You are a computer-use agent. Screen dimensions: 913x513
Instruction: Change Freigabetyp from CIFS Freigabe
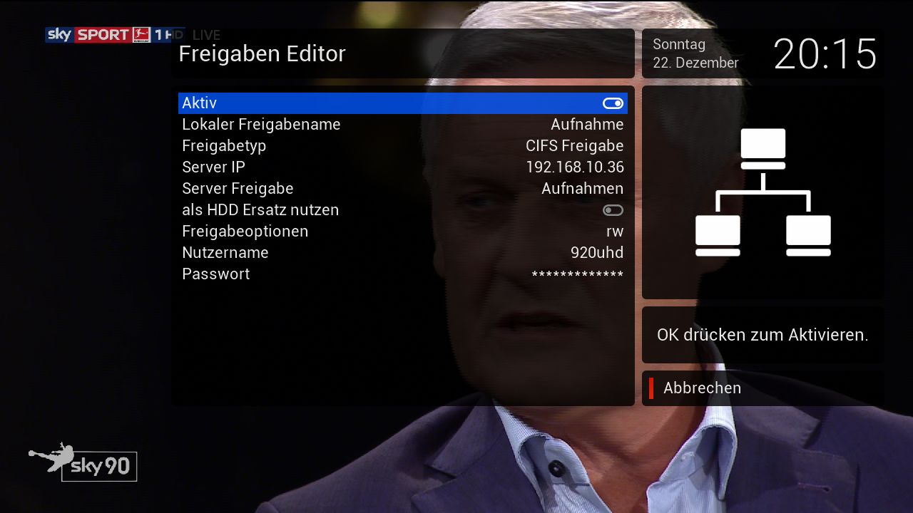574,146
